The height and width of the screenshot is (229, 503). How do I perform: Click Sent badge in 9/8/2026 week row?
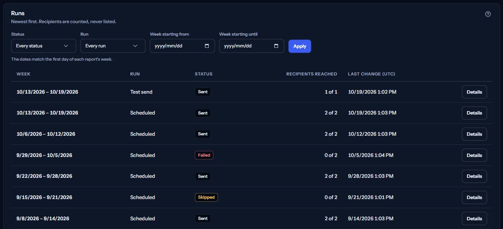pos(203,218)
